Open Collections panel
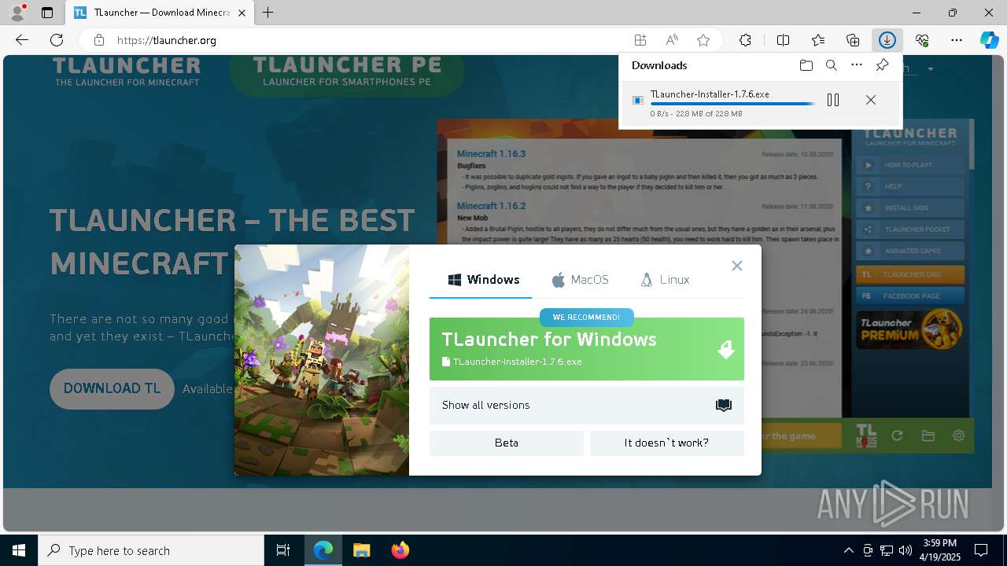Image resolution: width=1007 pixels, height=566 pixels. pos(853,40)
